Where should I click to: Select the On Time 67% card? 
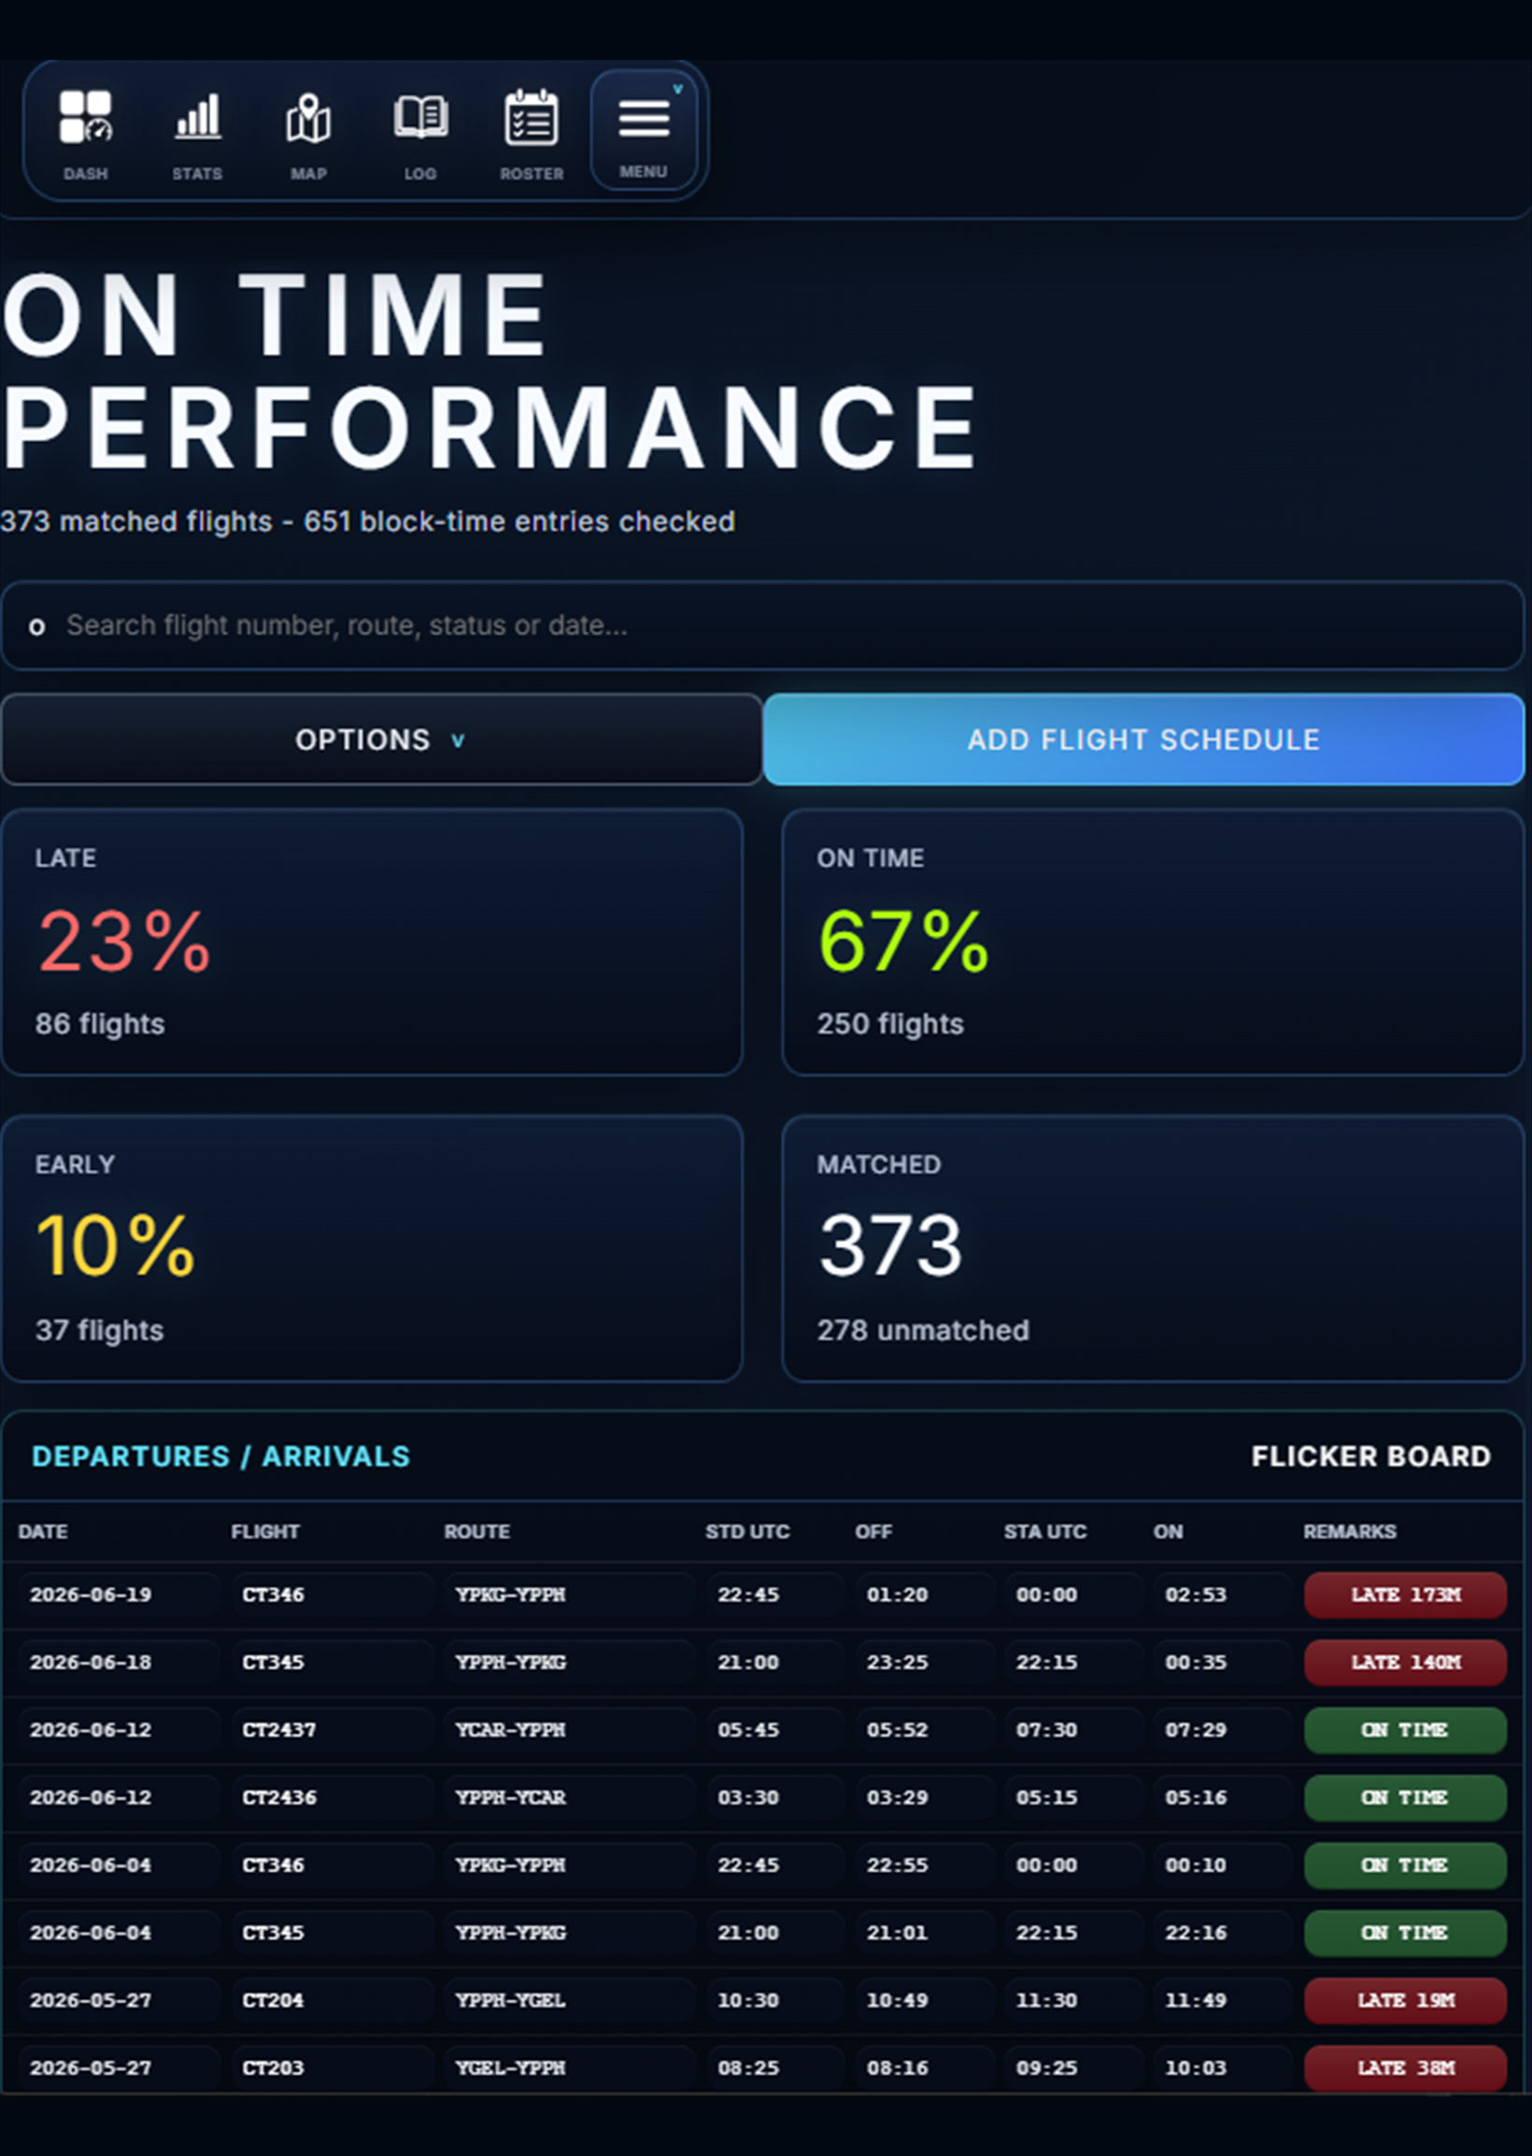tap(1153, 942)
